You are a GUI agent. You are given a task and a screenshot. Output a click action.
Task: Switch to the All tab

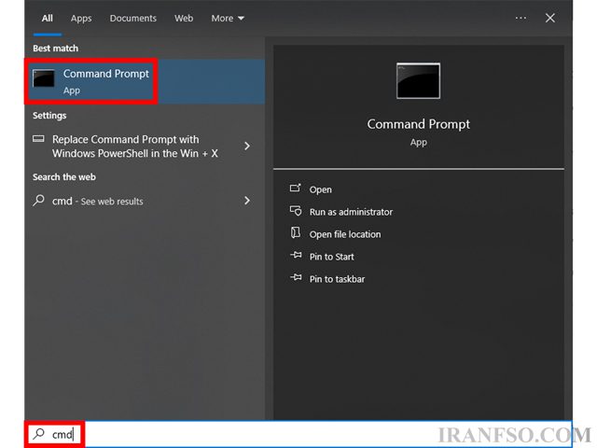tap(48, 19)
